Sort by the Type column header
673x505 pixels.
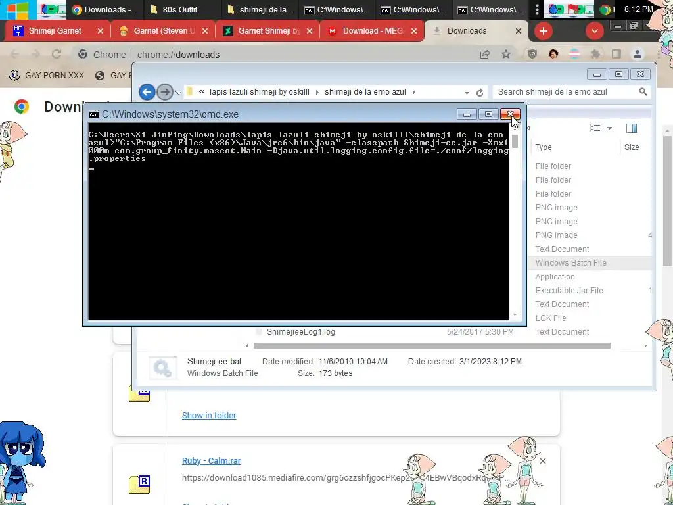click(574, 147)
